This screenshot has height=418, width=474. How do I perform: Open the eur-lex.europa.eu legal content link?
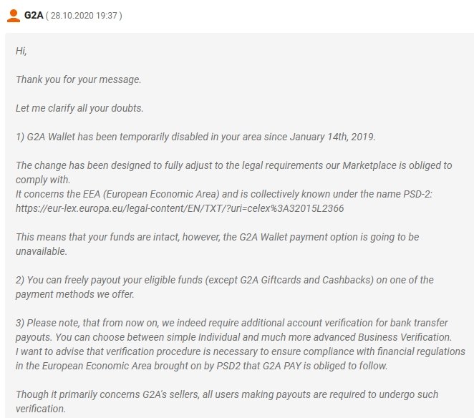pyautogui.click(x=182, y=208)
